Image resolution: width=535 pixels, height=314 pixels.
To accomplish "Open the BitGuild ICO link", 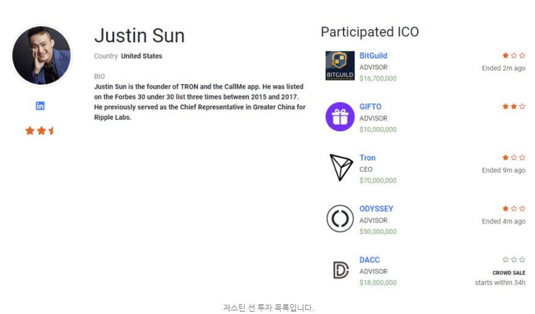I will pyautogui.click(x=373, y=56).
